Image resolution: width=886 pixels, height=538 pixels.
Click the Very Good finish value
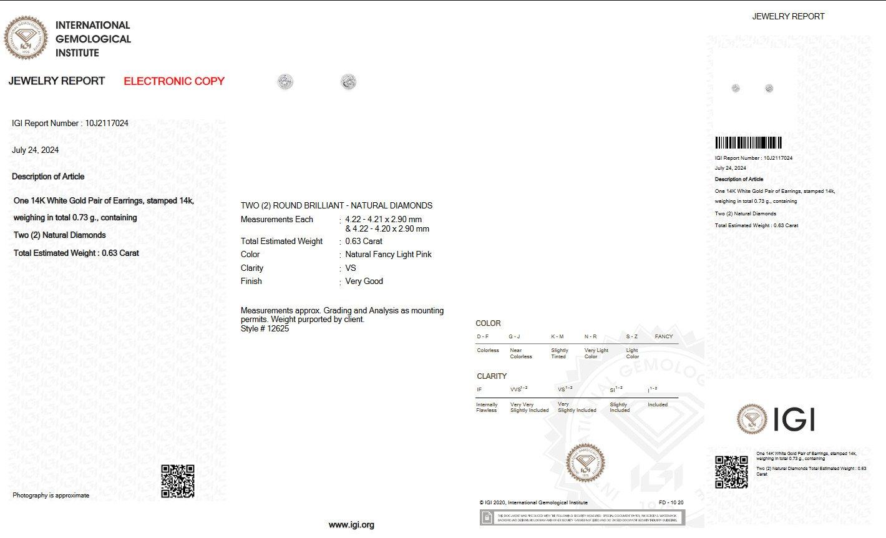pos(364,281)
